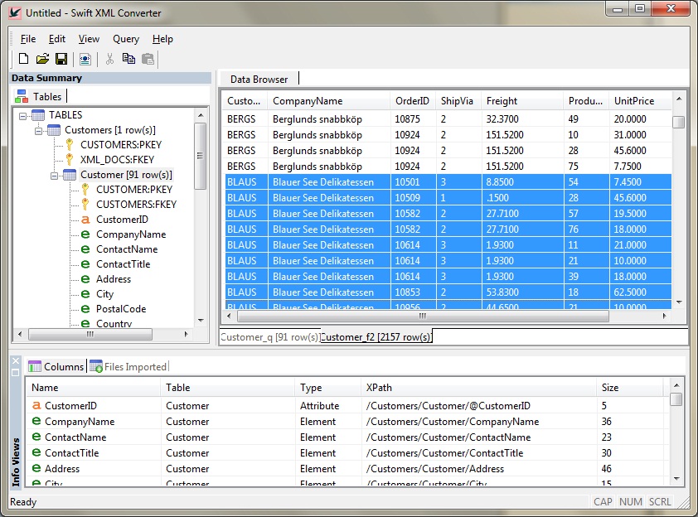This screenshot has height=517, width=698.
Task: Click element icon beside City in tree
Action: tap(85, 294)
